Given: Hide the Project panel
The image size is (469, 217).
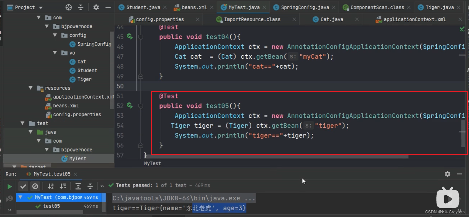Looking at the screenshot, I should click(x=108, y=7).
